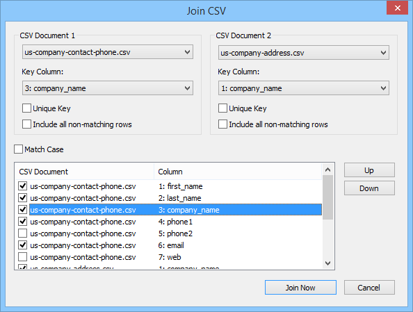Uncheck the 1: first_name column row
The image size is (413, 312).
(23, 186)
